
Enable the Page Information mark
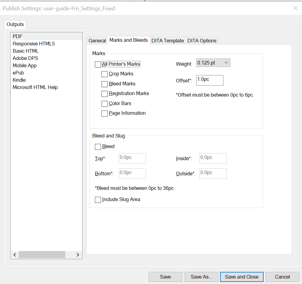(105, 113)
